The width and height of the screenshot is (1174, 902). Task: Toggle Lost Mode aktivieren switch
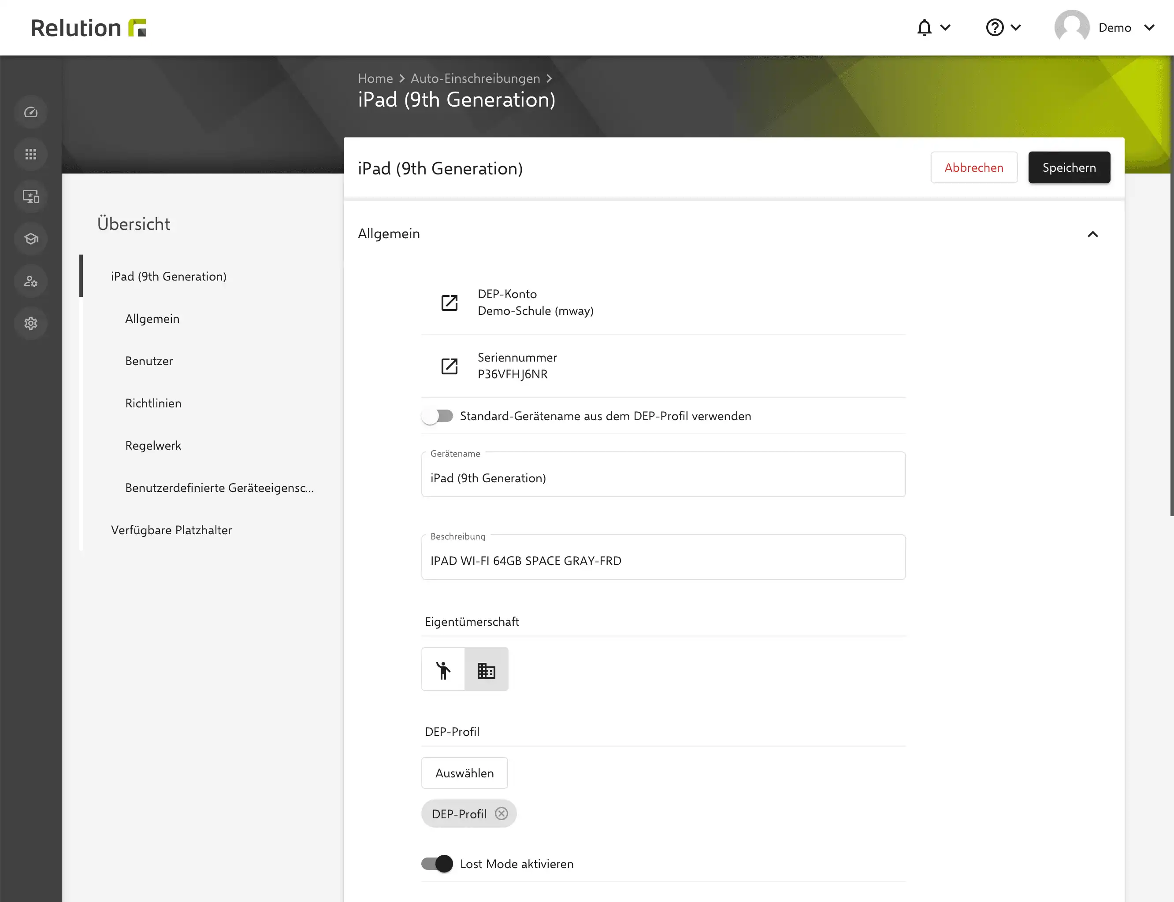tap(437, 864)
